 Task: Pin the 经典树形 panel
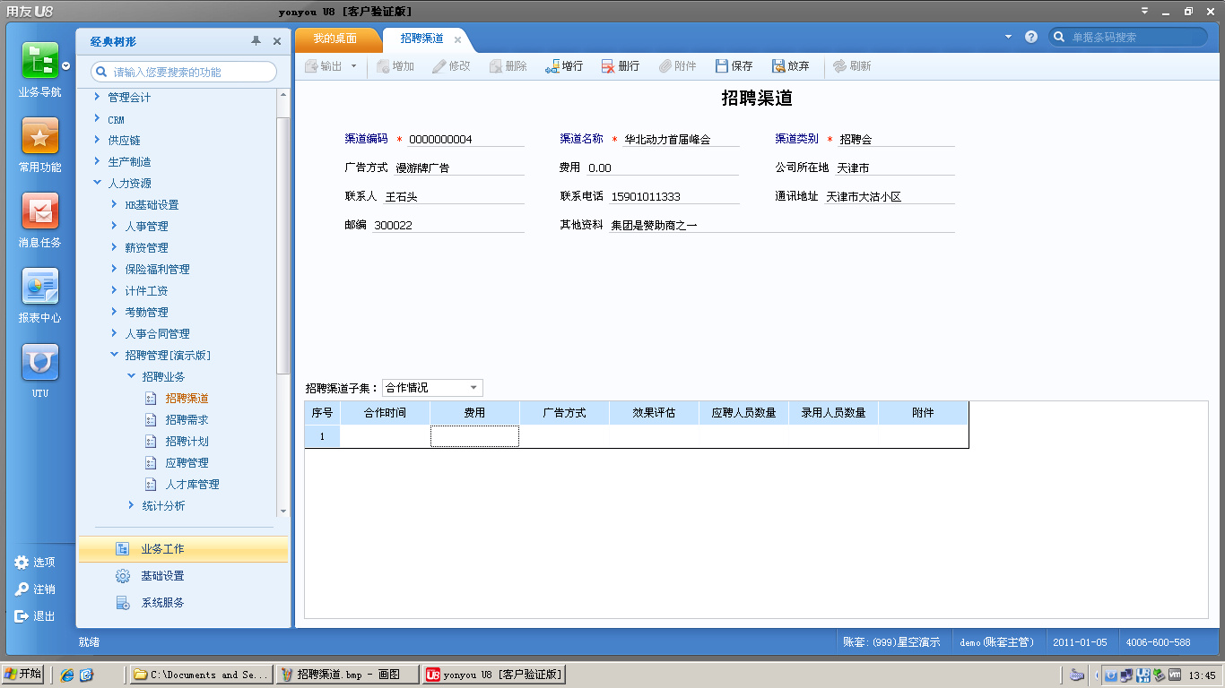(x=256, y=41)
